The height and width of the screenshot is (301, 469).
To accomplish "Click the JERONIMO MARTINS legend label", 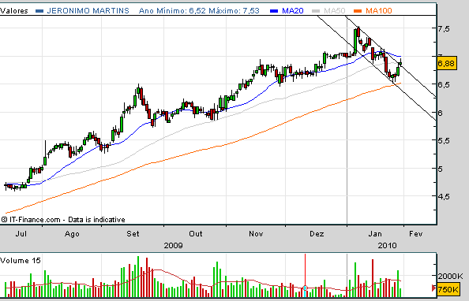I will [88, 11].
